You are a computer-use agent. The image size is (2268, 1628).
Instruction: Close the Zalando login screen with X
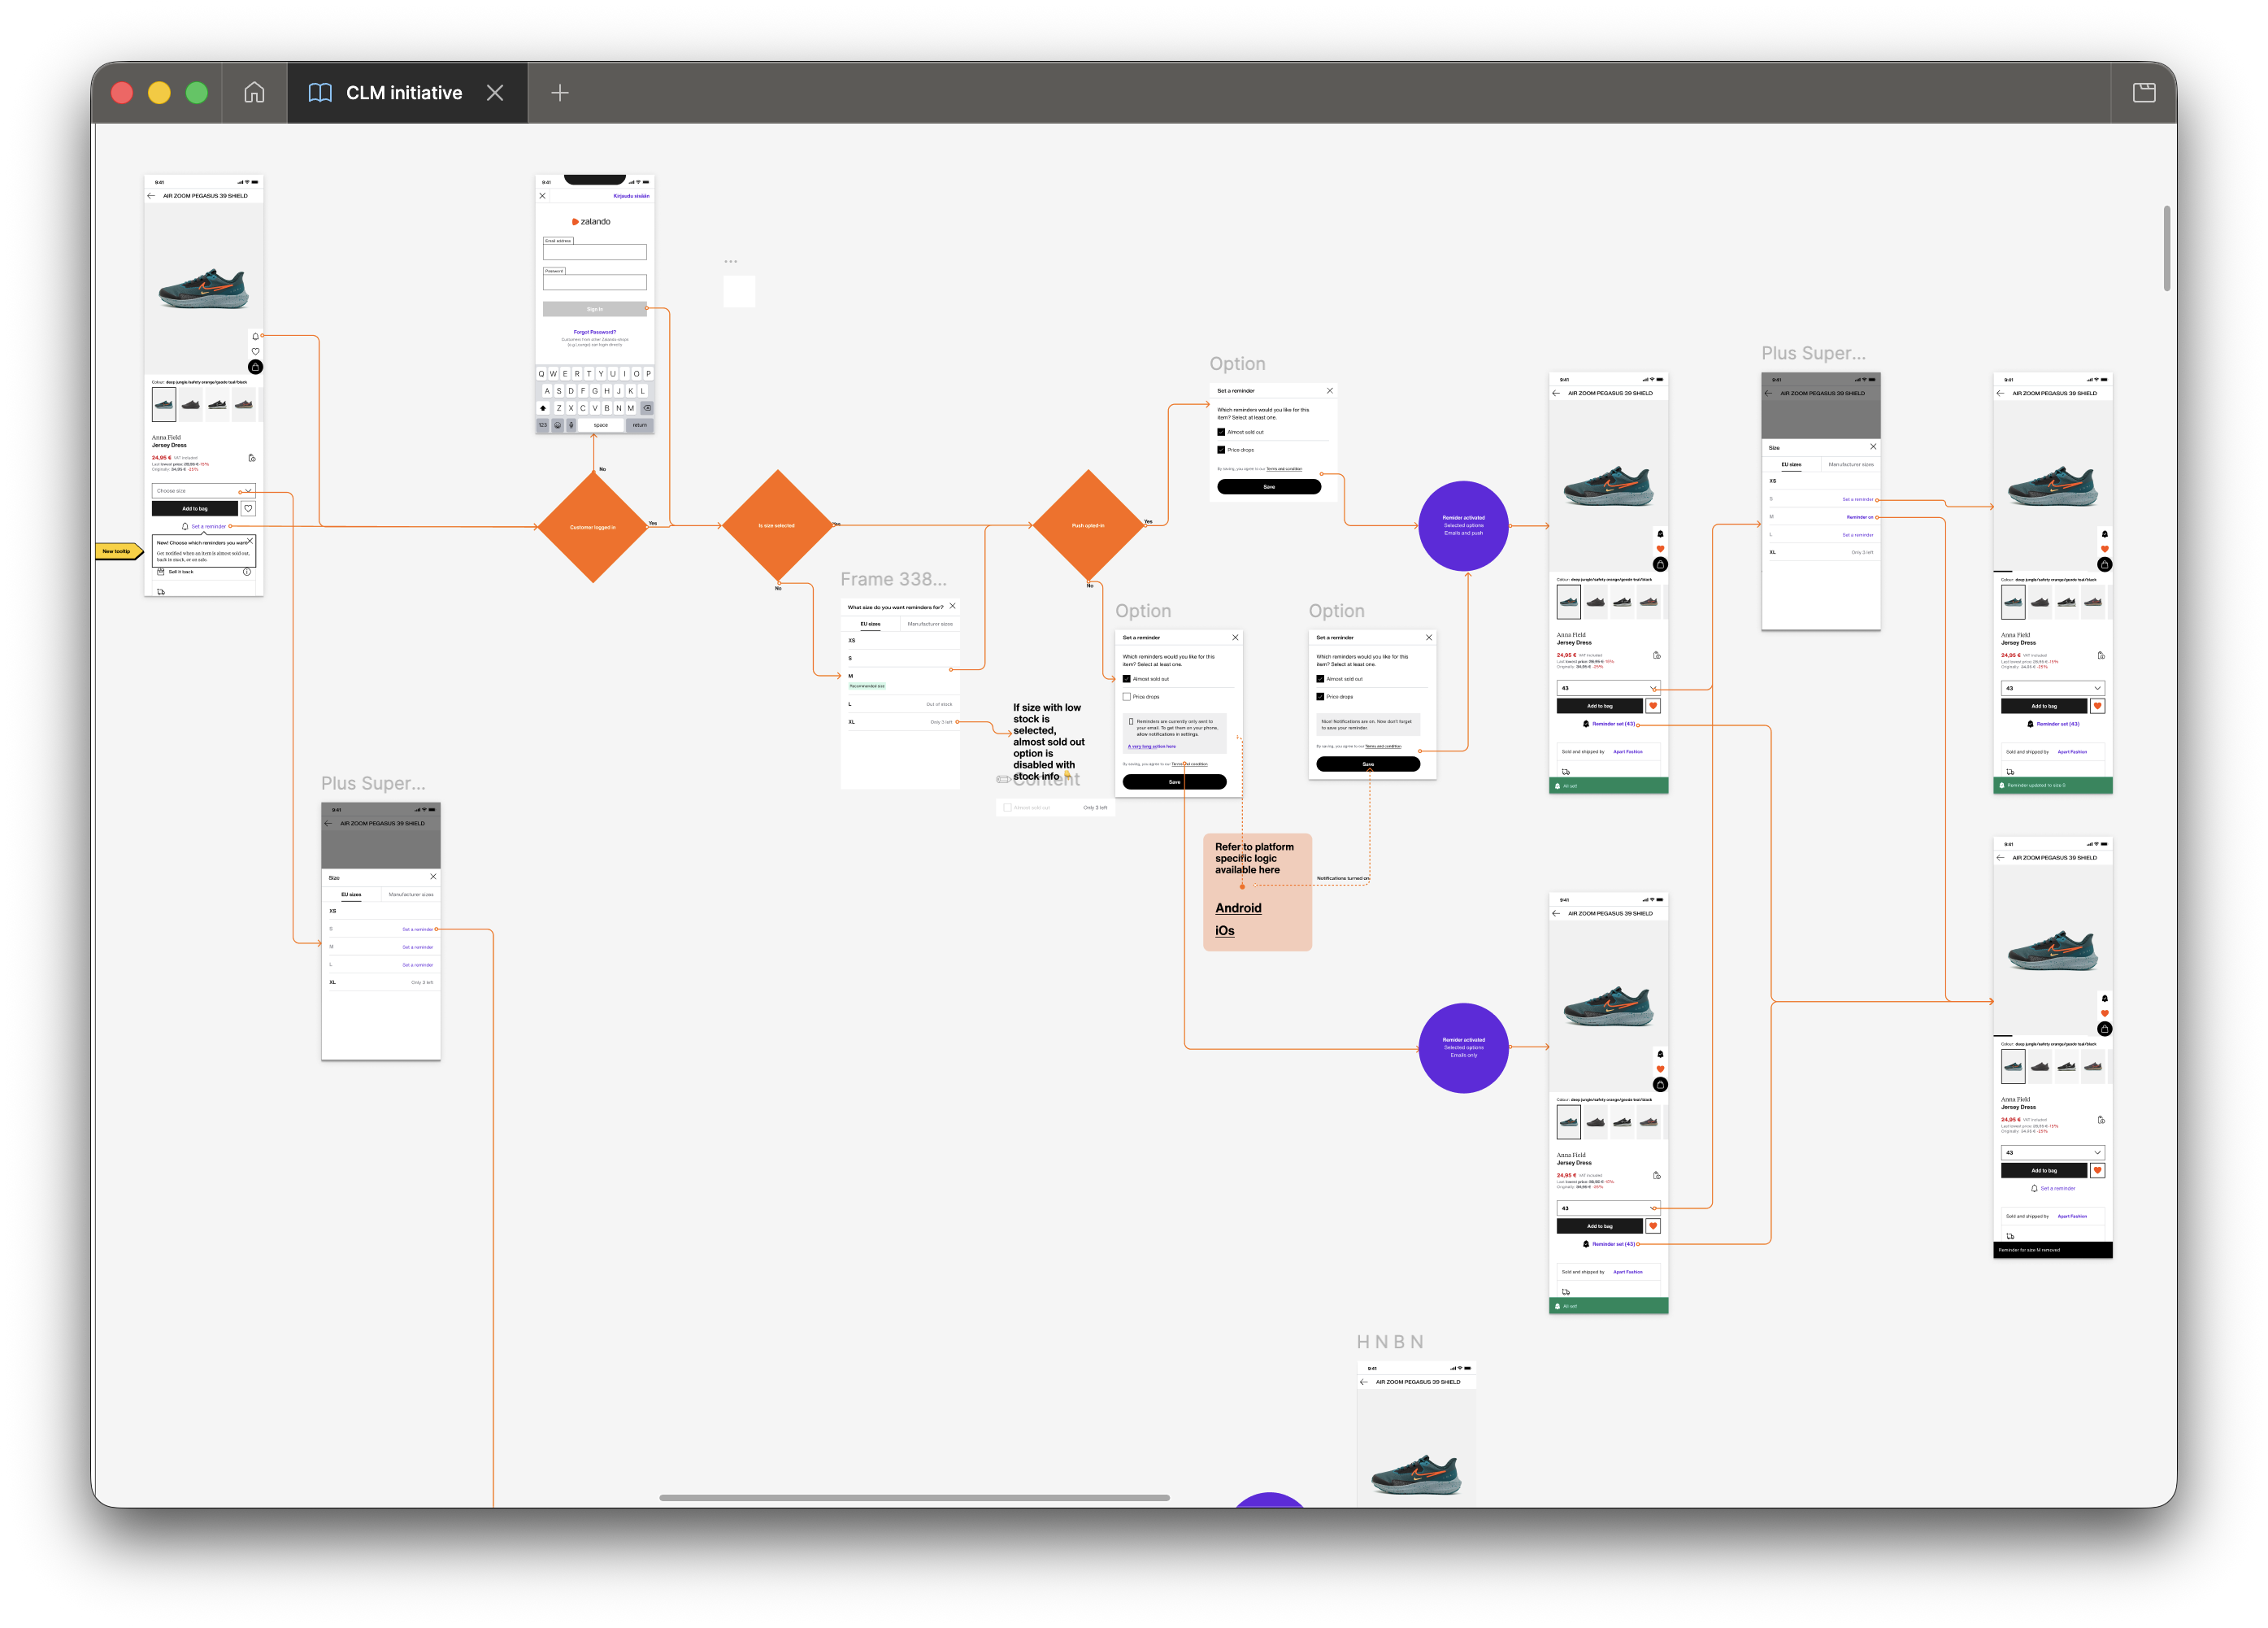[543, 196]
